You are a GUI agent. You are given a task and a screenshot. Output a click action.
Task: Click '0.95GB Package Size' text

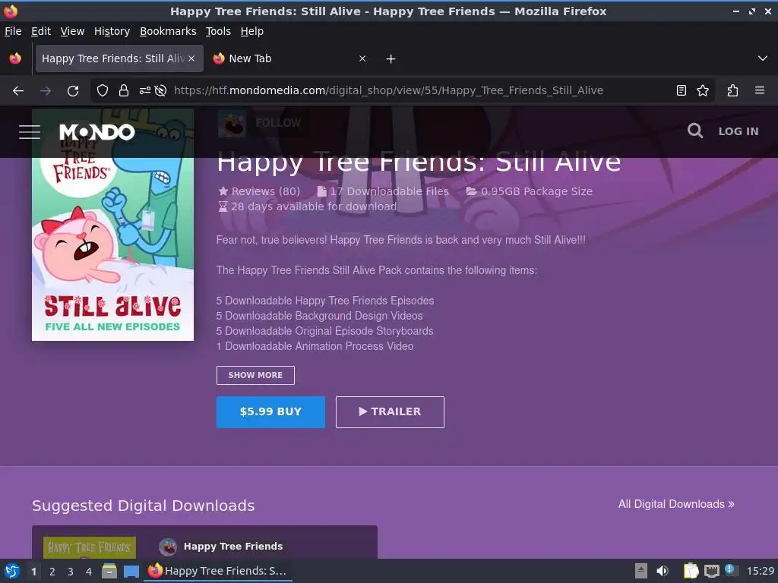click(537, 191)
